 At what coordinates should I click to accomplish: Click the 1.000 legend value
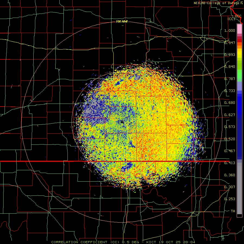[230, 30]
